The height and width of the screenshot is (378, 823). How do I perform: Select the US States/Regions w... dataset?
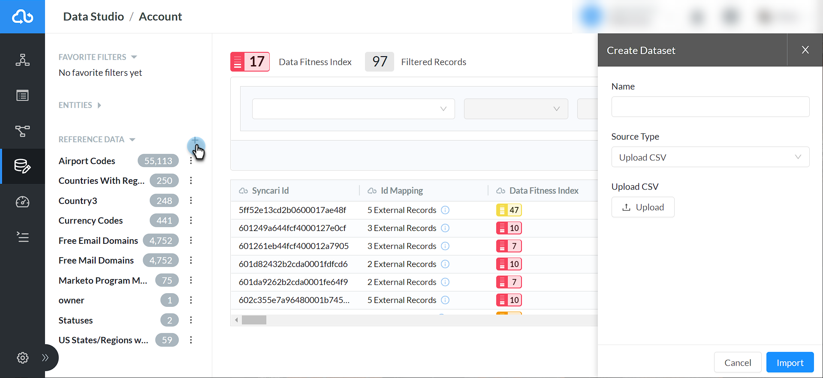coord(103,340)
